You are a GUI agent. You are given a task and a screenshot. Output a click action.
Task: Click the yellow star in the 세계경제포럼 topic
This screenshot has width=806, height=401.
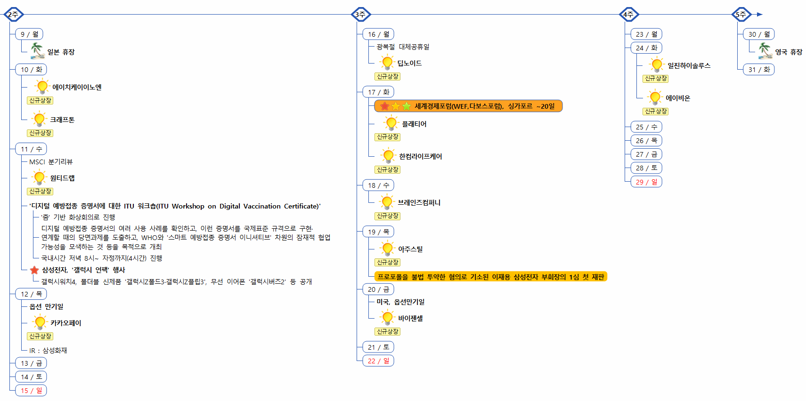pyautogui.click(x=396, y=106)
